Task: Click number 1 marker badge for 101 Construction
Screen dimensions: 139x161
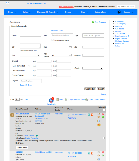Action: (12, 115)
